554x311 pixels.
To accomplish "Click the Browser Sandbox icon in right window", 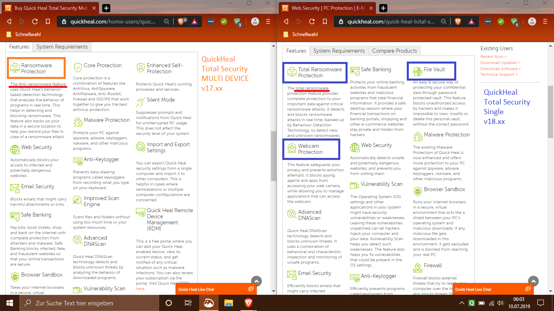I will [x=417, y=191].
